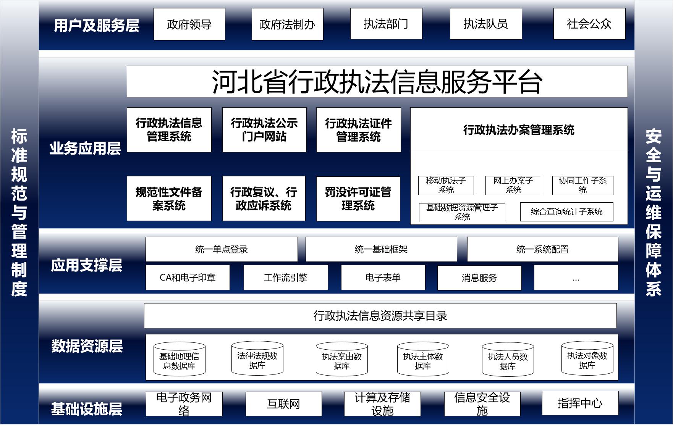Screen dimensions: 673x426
Task: Click the 政府领导 user box
Action: click(189, 24)
